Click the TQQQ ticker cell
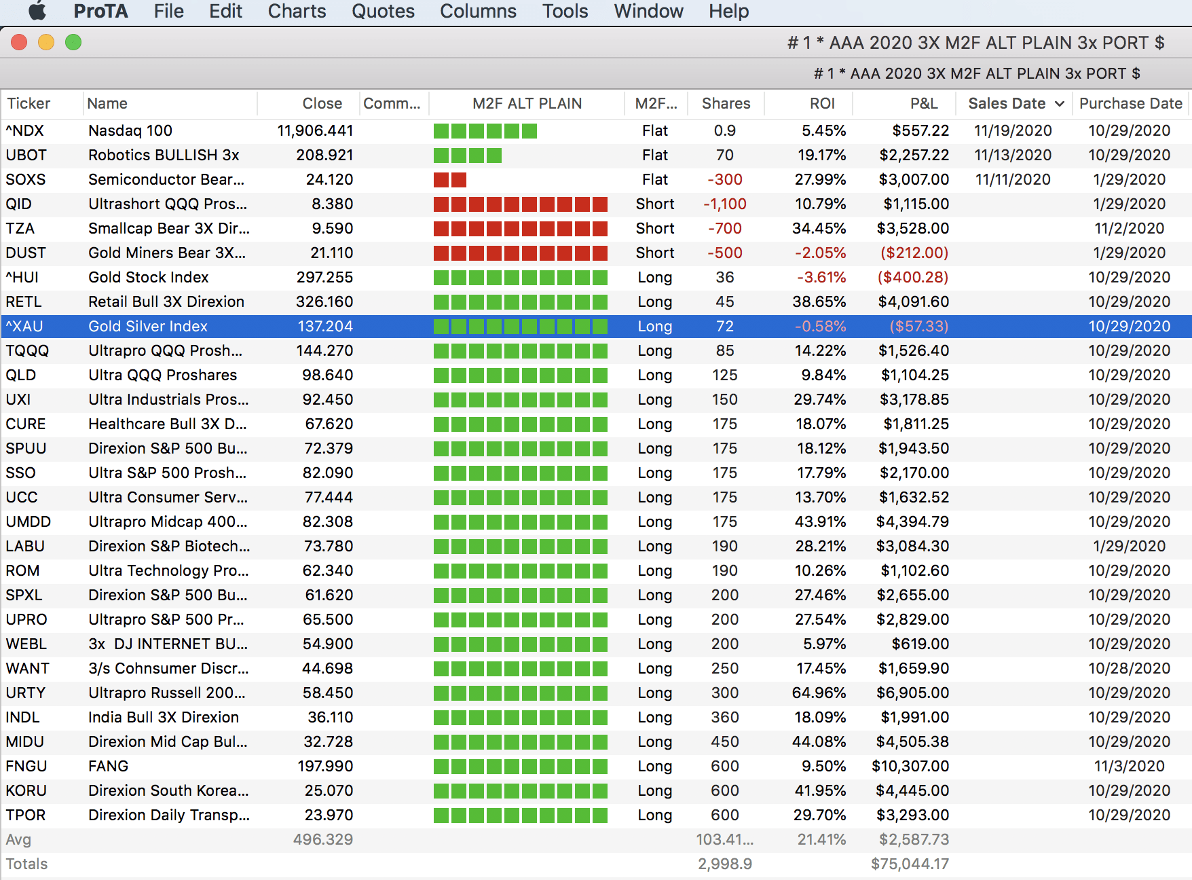 click(27, 350)
